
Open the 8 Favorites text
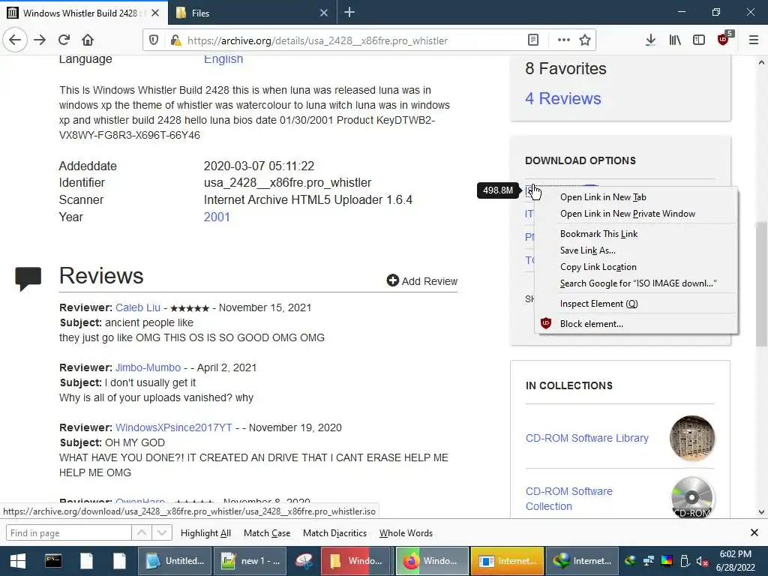565,68
